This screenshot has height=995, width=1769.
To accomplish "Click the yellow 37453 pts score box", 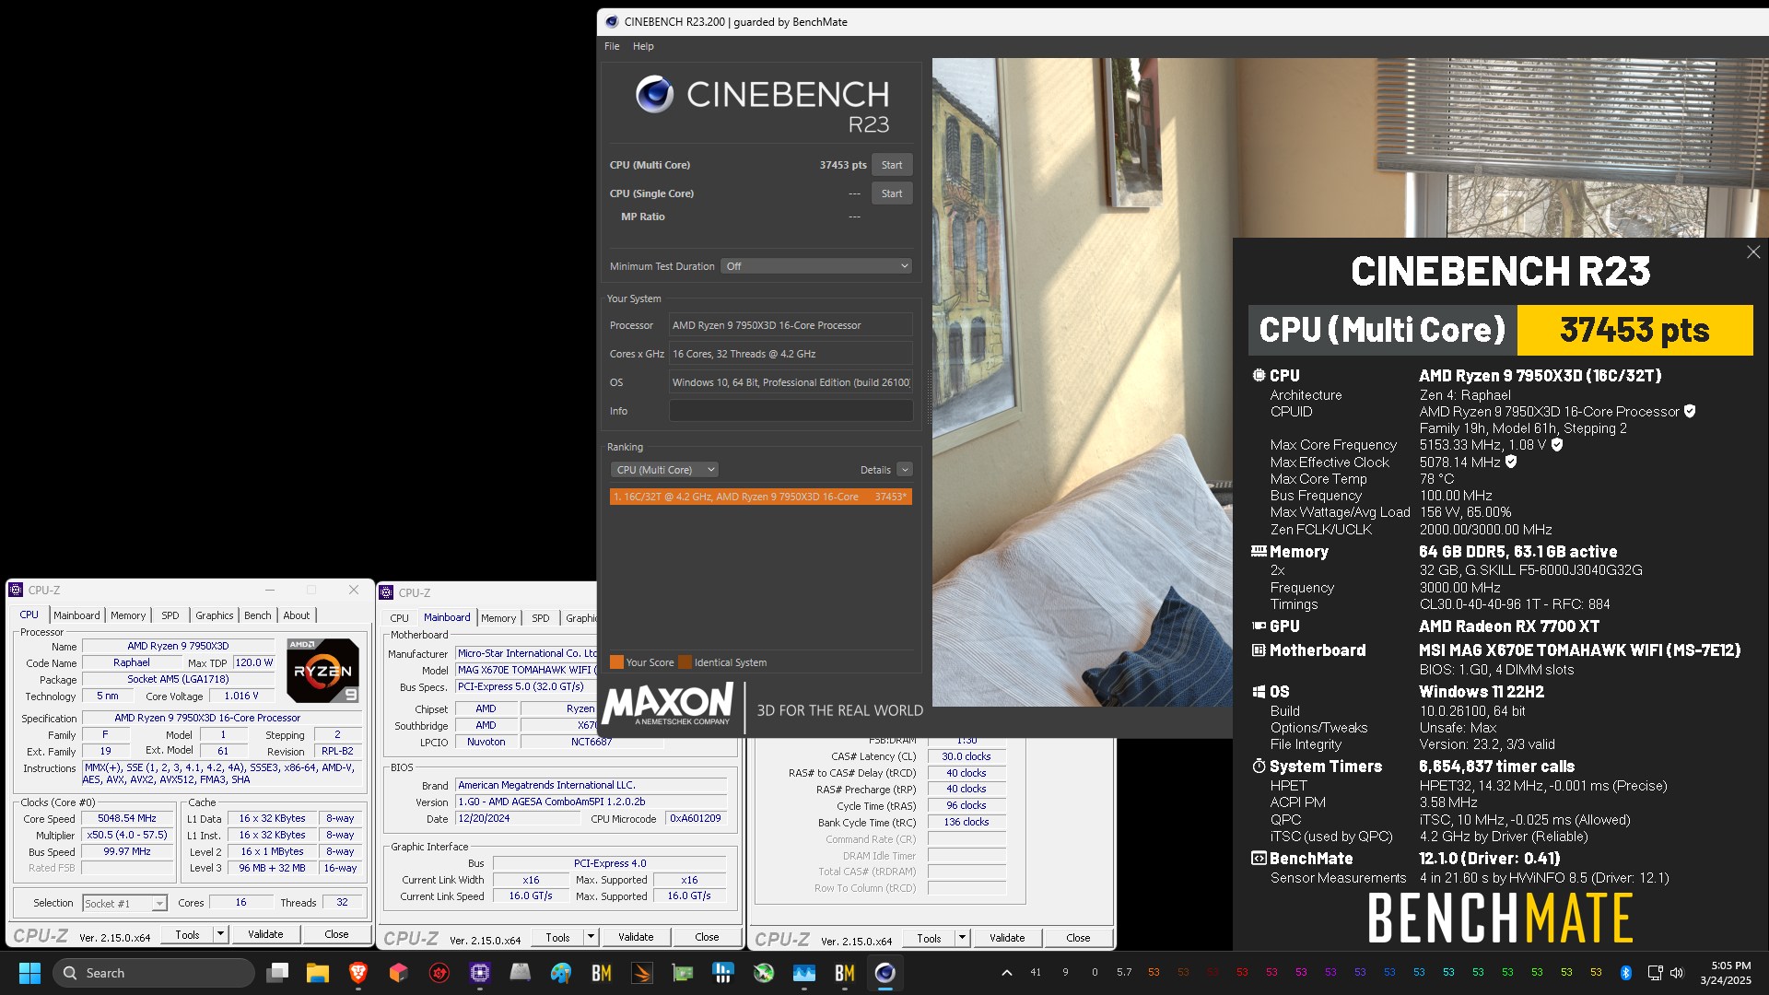I will pyautogui.click(x=1634, y=330).
